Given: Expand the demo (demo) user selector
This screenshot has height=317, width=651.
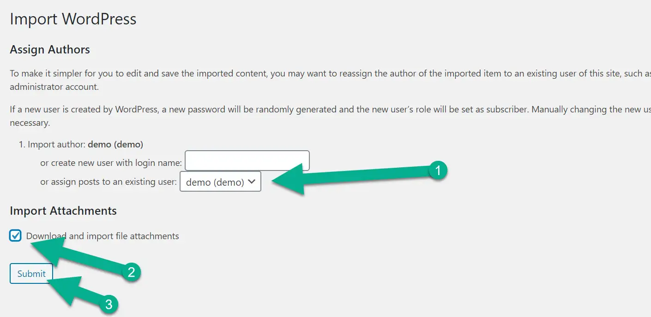Looking at the screenshot, I should 220,181.
